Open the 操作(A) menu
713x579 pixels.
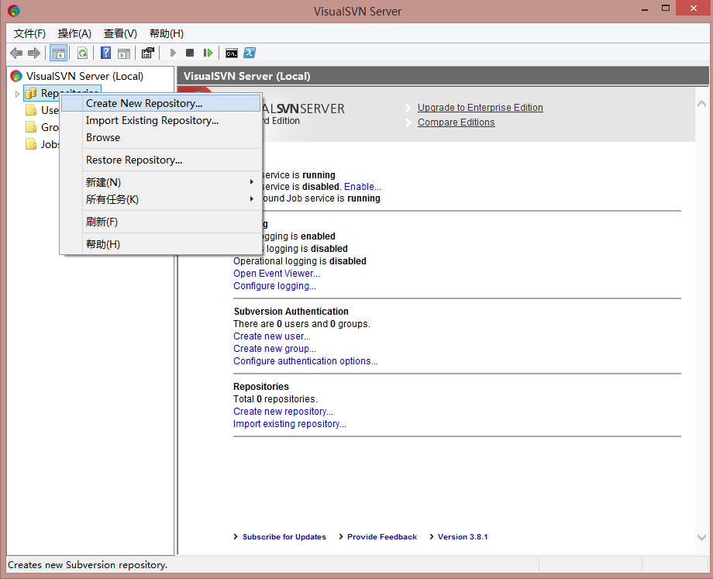click(74, 33)
